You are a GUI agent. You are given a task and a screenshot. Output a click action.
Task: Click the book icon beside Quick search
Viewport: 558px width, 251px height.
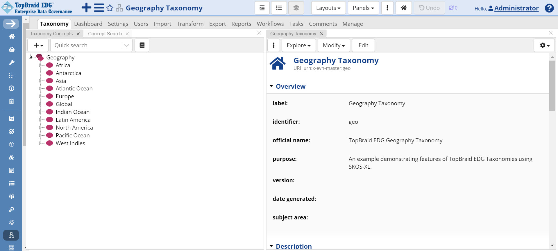click(142, 45)
